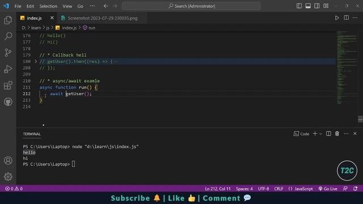The width and height of the screenshot is (363, 204).
Task: Click 'learn' breadcrumb segment
Action: pos(36,28)
